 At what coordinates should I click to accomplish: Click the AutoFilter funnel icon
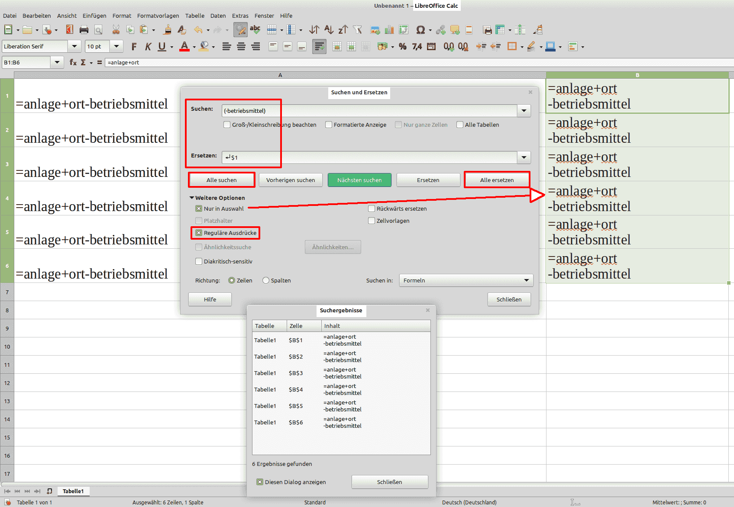tap(357, 30)
